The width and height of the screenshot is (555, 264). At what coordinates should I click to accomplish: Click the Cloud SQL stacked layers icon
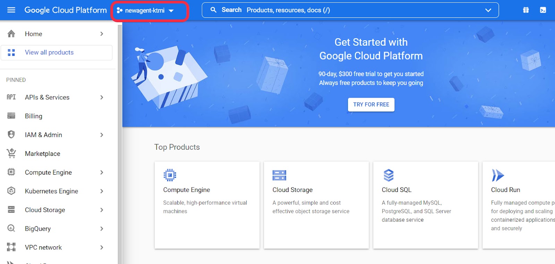[x=388, y=175]
